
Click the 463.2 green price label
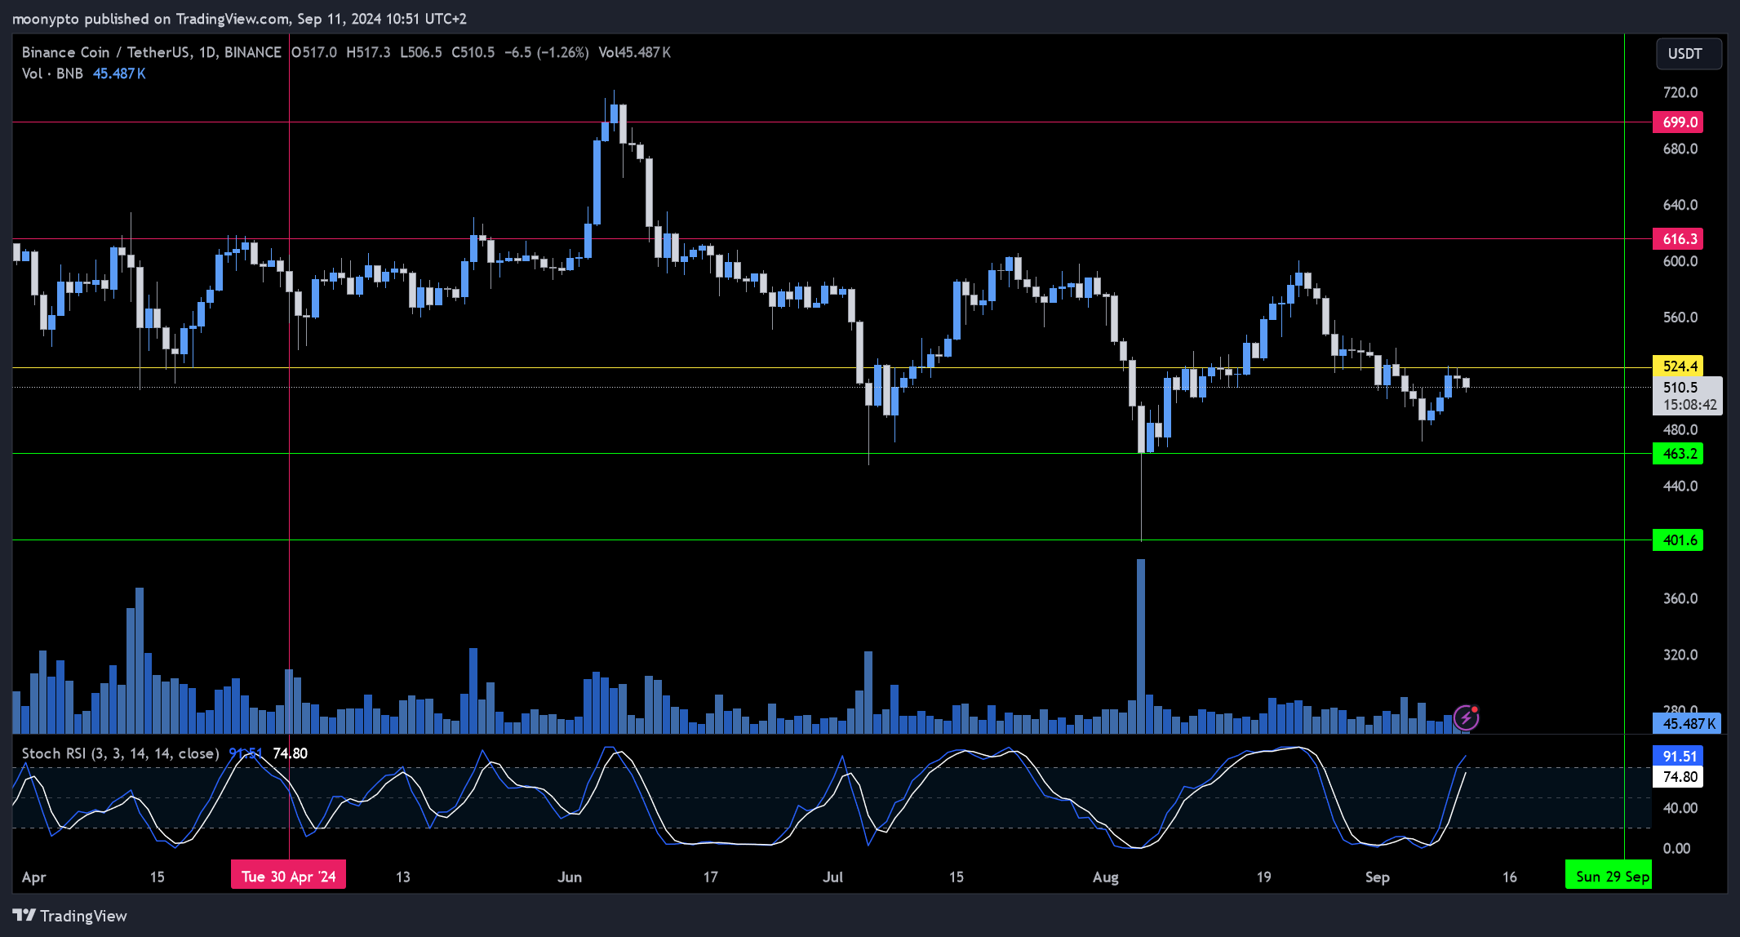click(x=1678, y=454)
